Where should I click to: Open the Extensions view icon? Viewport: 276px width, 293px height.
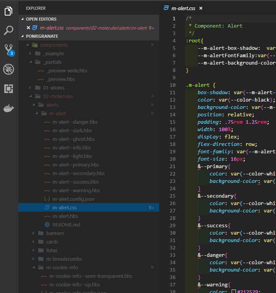9,89
